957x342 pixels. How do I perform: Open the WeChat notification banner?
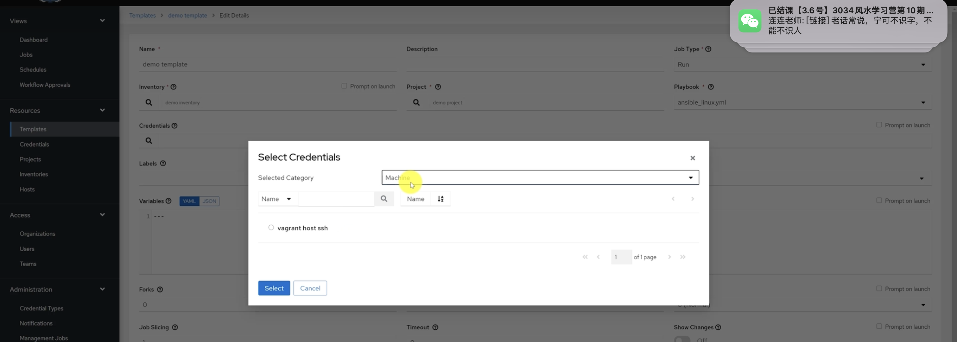838,21
